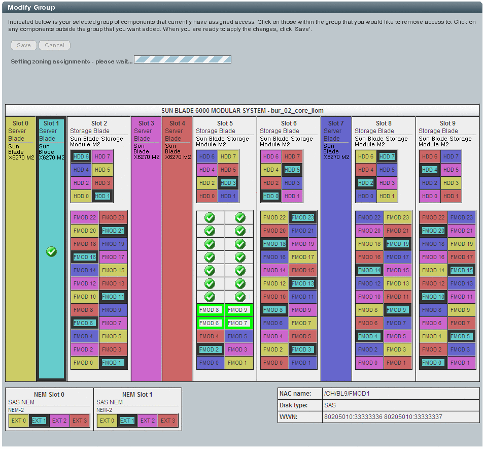Toggle HDD 0 in Slot 6 storage blade
Screen dimensions: 483x449
(271, 196)
